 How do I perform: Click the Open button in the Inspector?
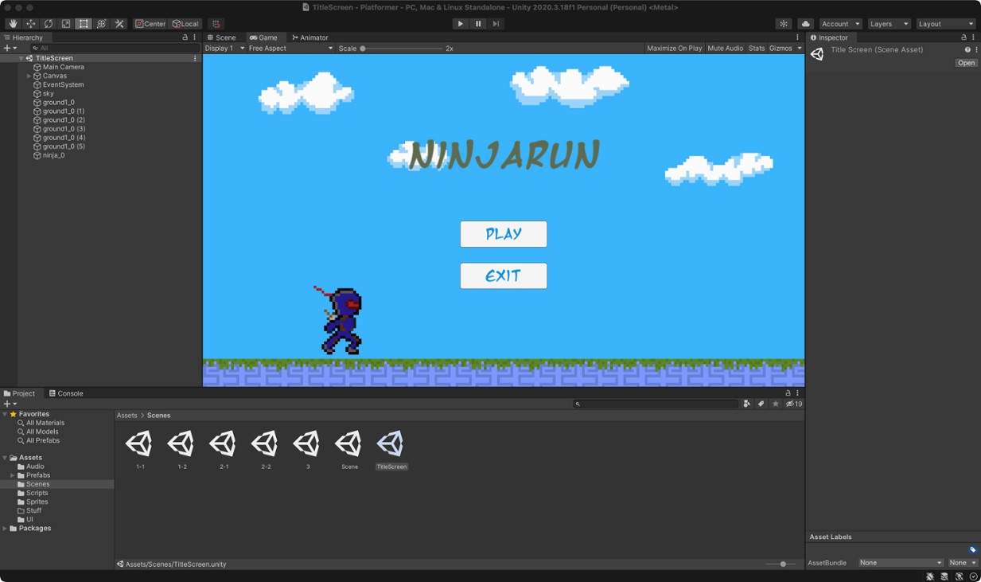pyautogui.click(x=965, y=62)
